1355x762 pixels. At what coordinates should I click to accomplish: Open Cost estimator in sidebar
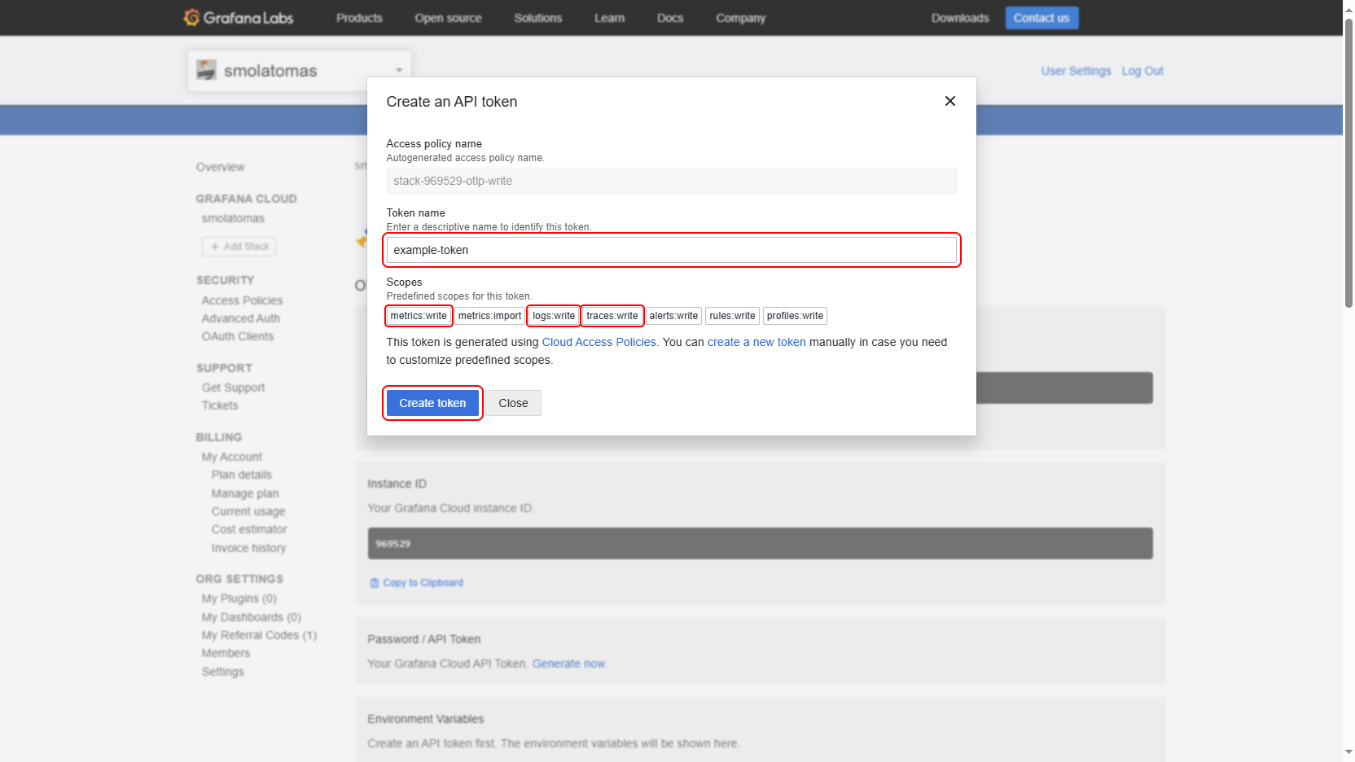point(249,529)
